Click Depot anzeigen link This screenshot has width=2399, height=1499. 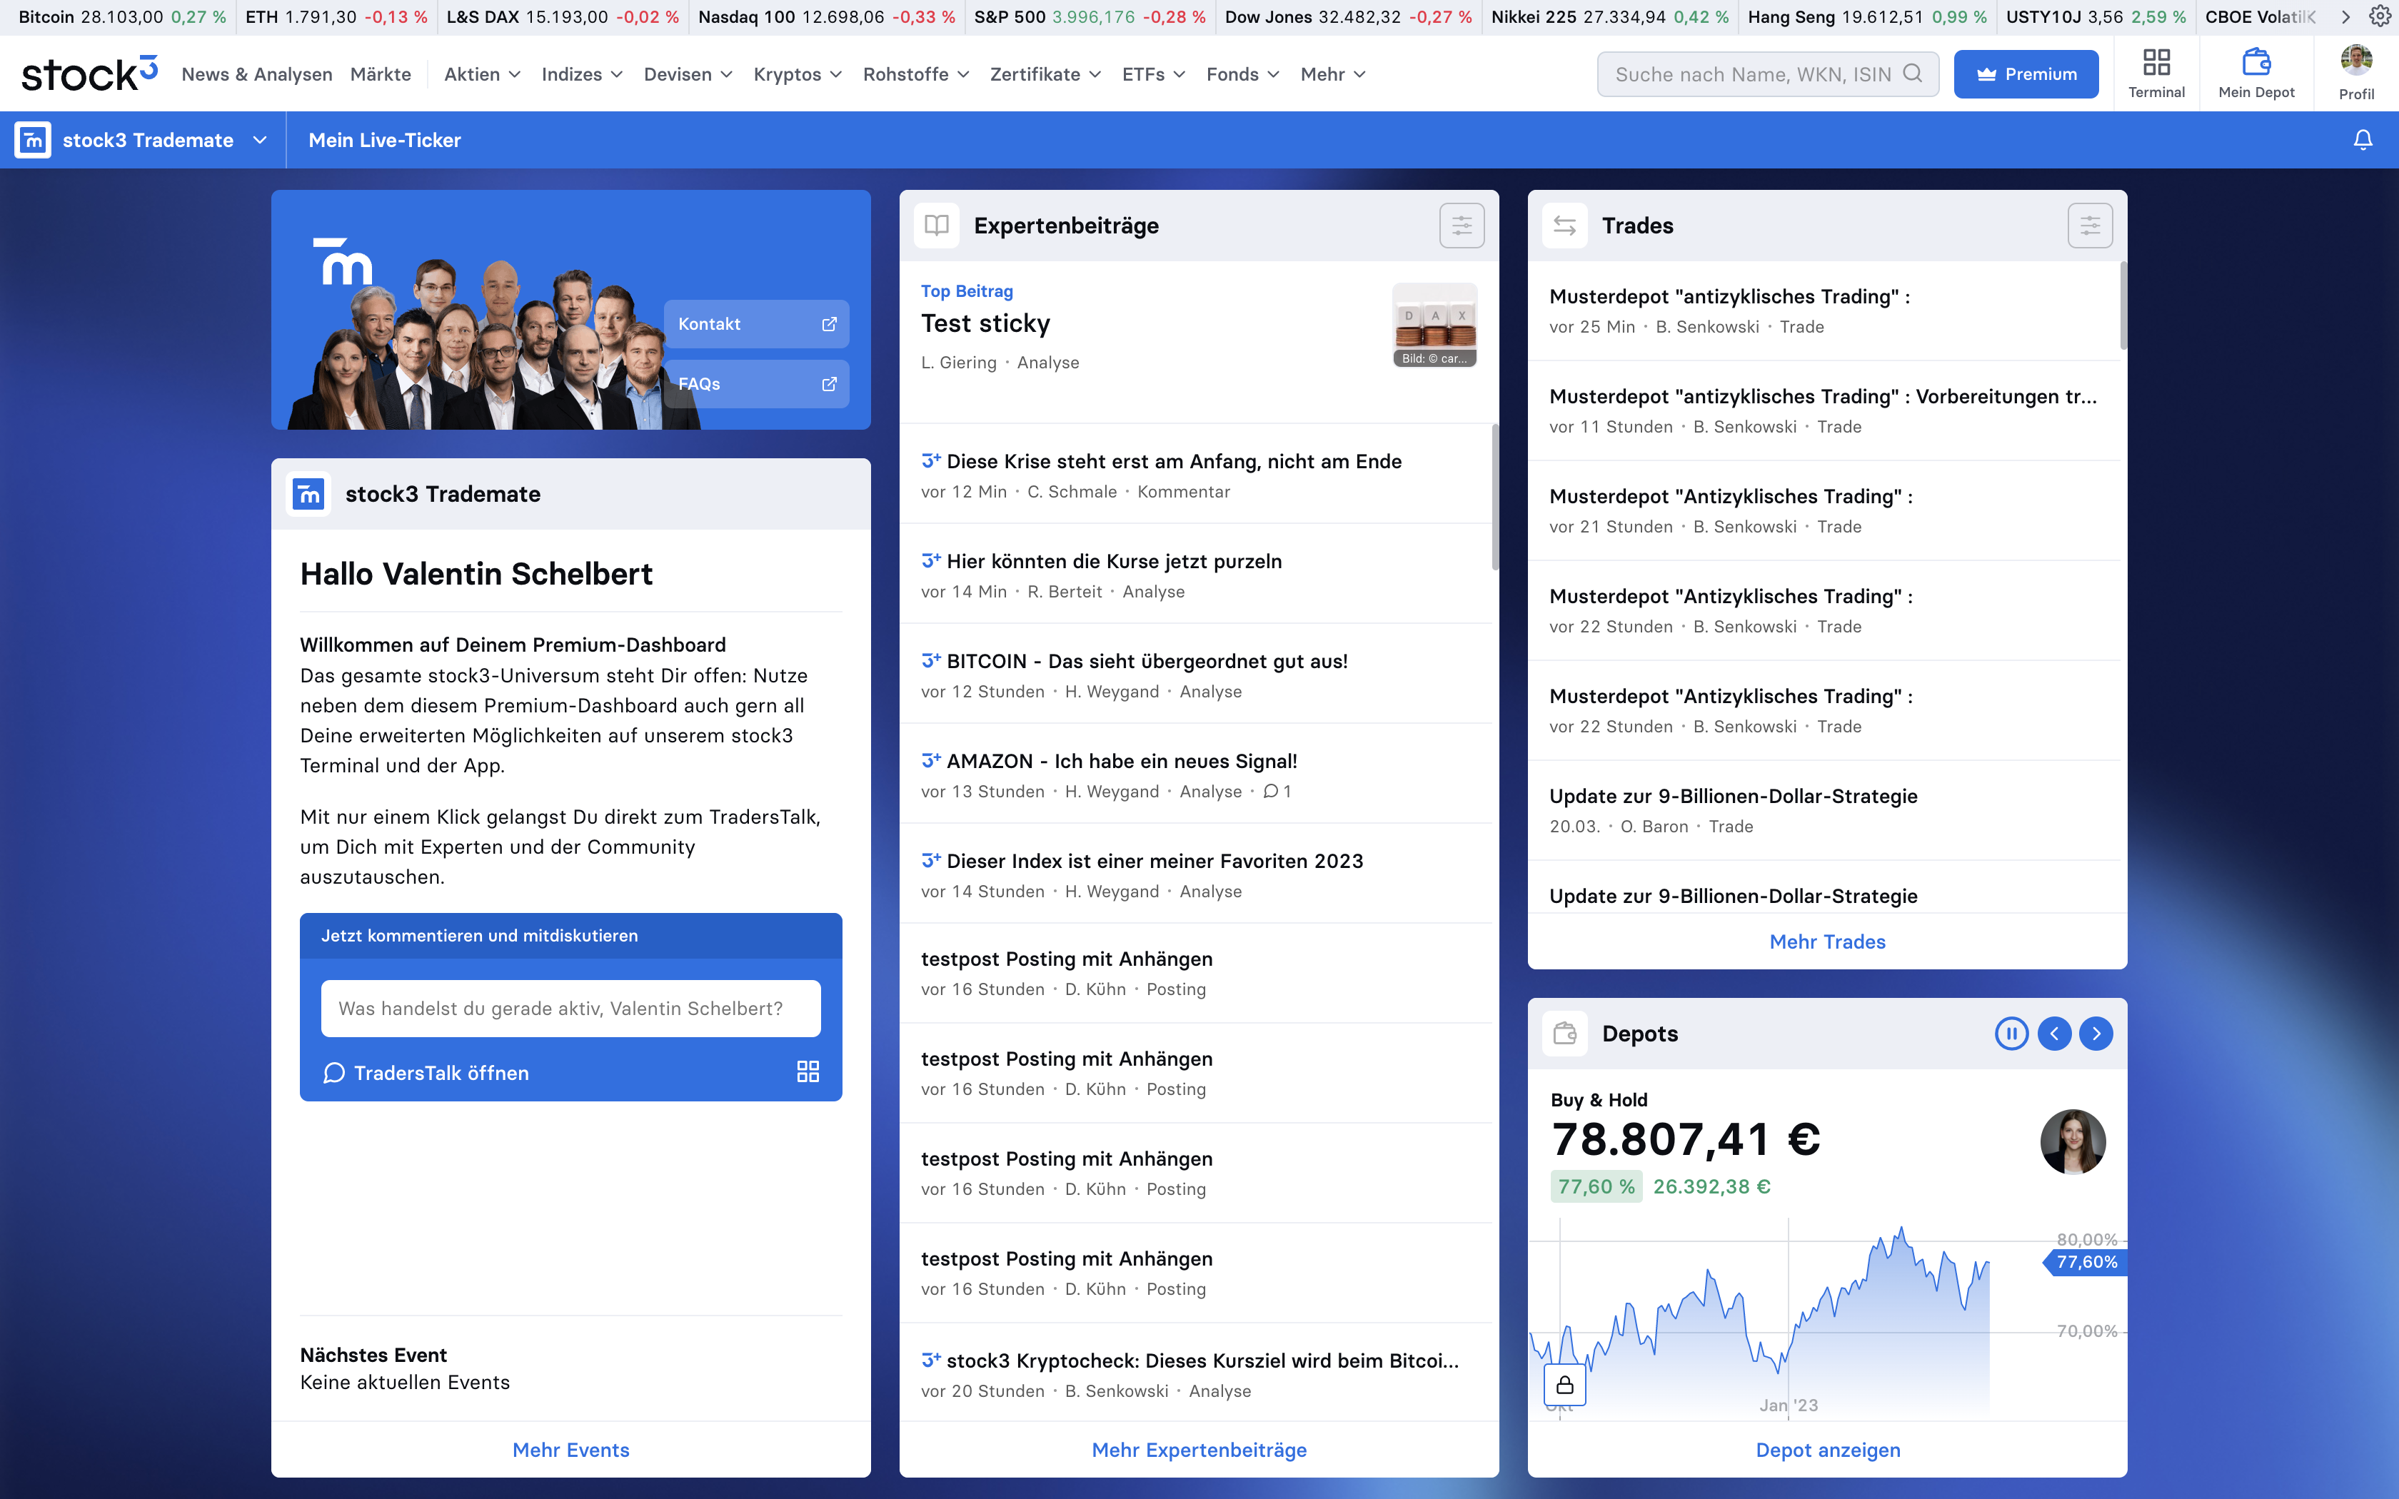(x=1827, y=1450)
